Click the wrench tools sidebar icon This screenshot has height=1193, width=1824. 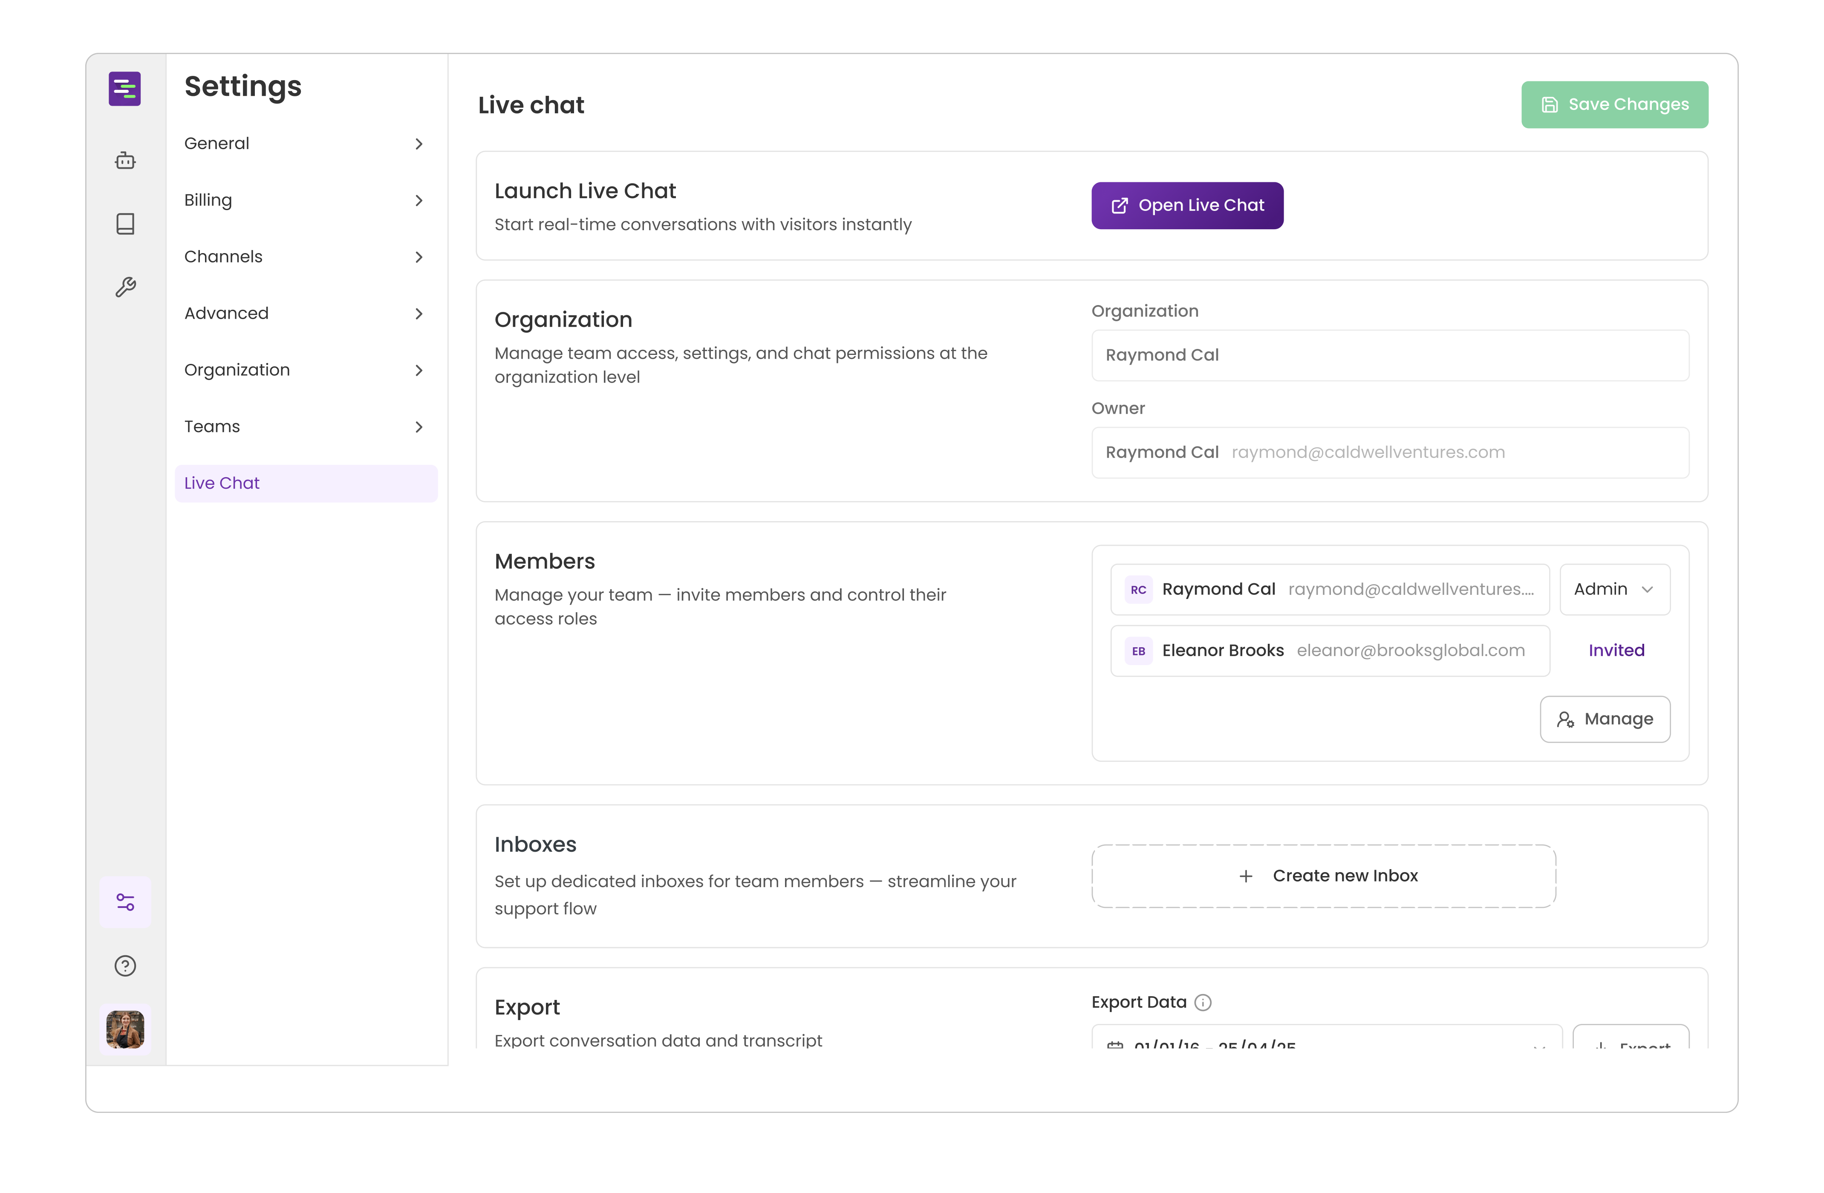(126, 287)
